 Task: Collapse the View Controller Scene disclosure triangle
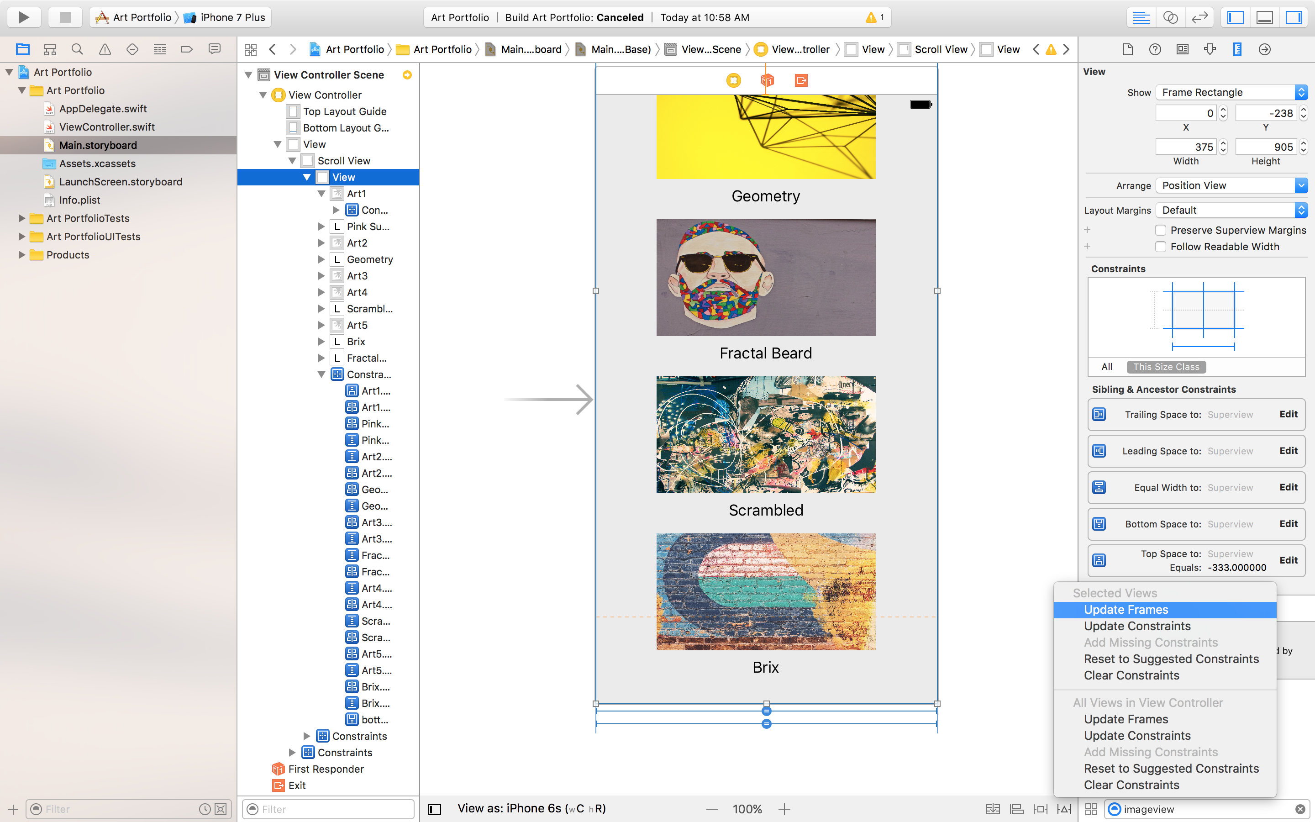point(248,74)
